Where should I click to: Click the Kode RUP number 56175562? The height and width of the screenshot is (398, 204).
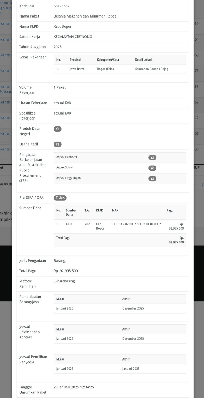(x=62, y=6)
